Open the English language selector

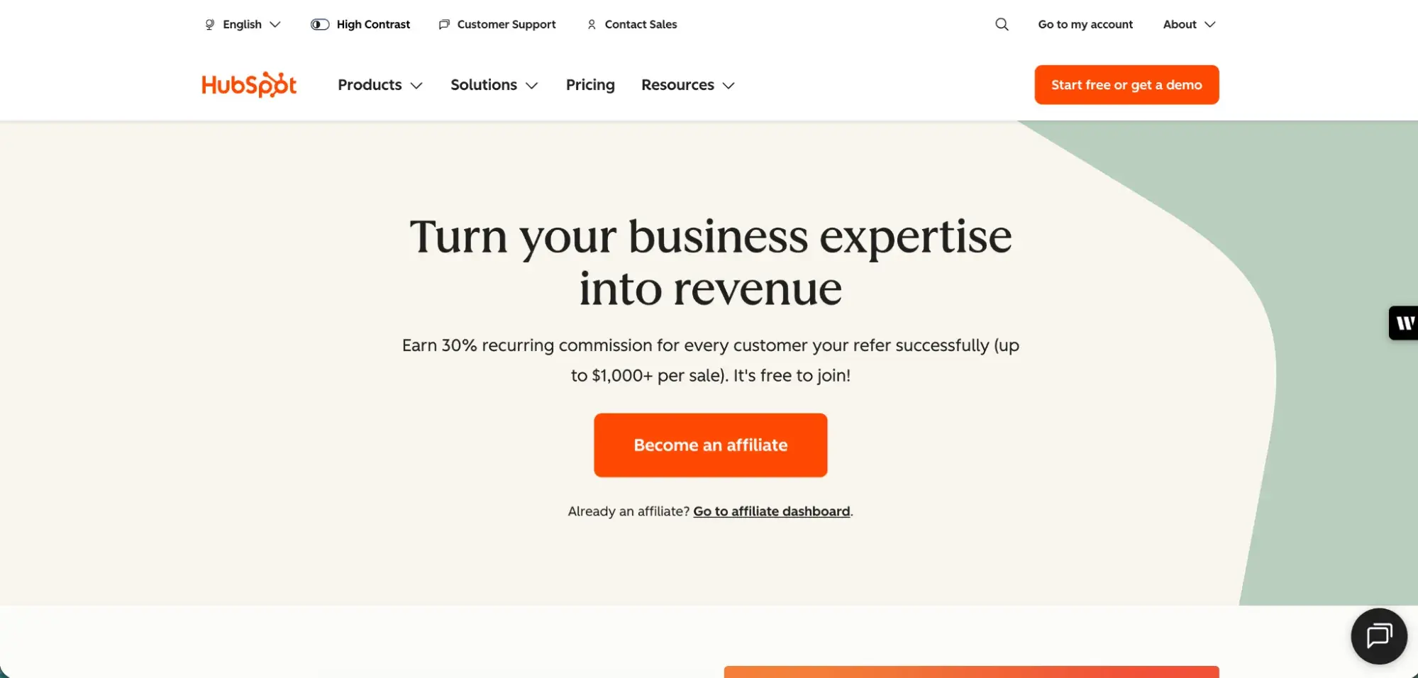click(x=241, y=24)
